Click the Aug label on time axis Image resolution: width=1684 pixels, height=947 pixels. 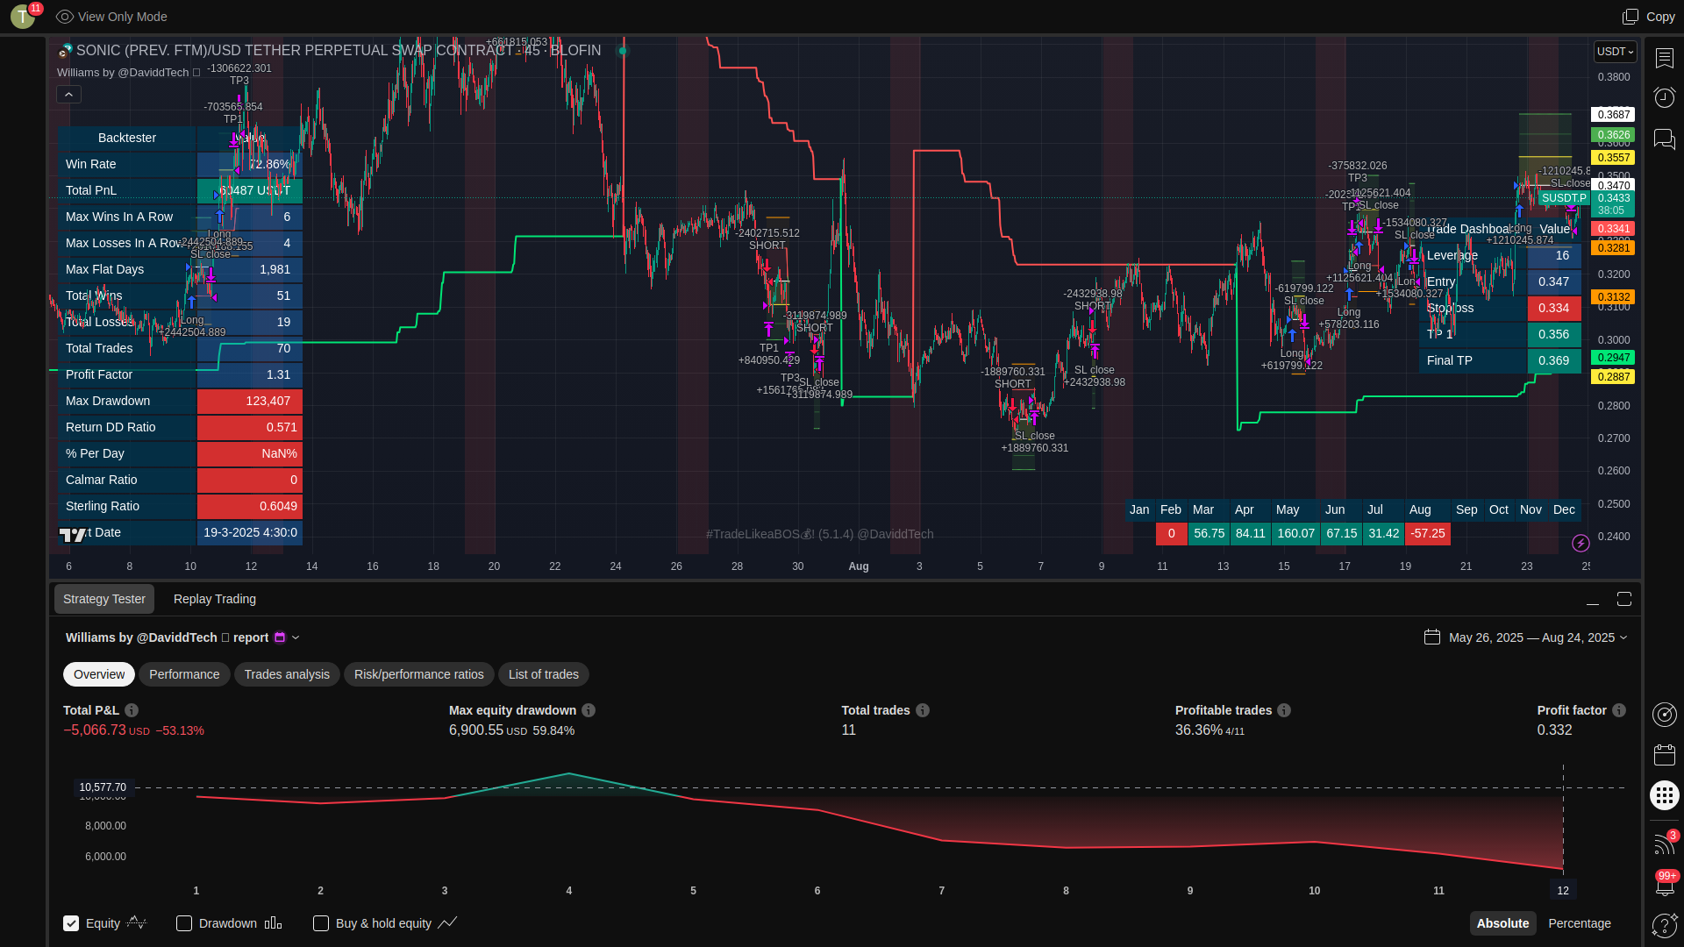click(859, 566)
